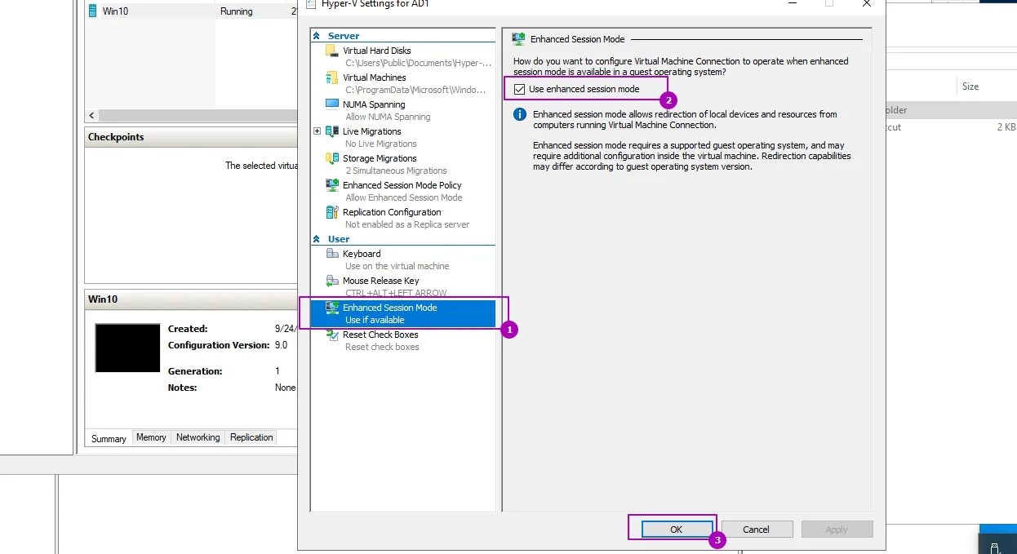The width and height of the screenshot is (1017, 554).
Task: Click the Running state of Win10
Action: point(237,11)
